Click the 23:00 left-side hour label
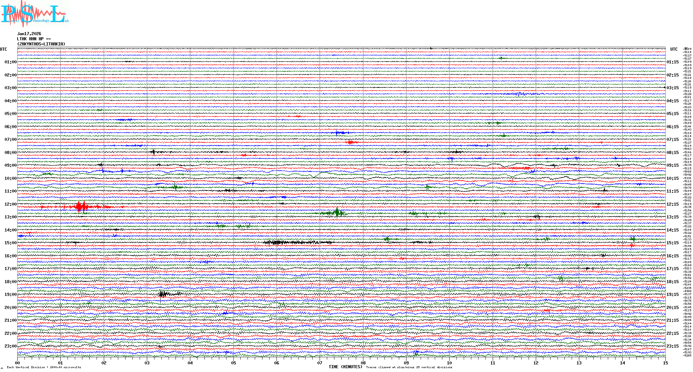This screenshot has height=372, width=693. click(x=10, y=346)
